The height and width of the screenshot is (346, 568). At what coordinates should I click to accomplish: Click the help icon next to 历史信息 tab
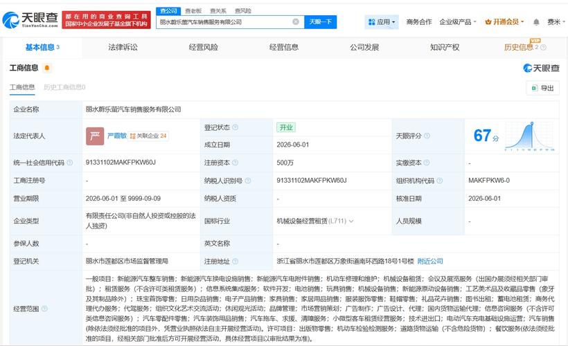click(543, 48)
